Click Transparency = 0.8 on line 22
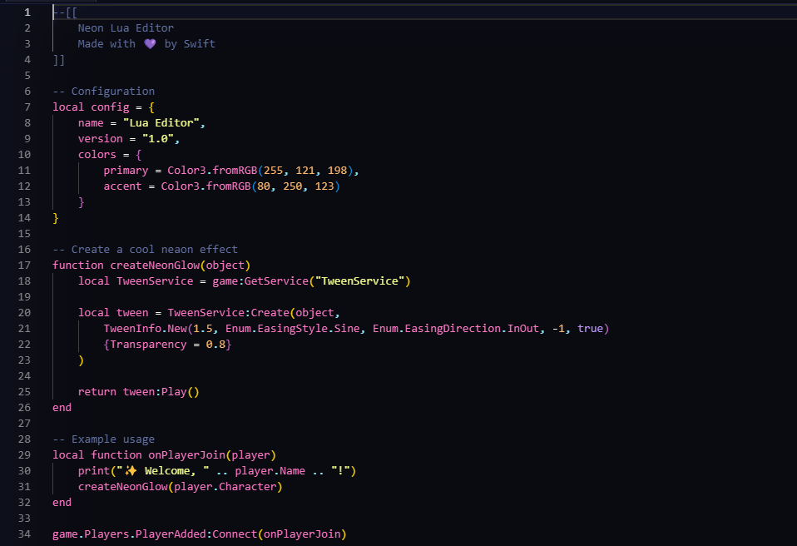 [x=166, y=344]
